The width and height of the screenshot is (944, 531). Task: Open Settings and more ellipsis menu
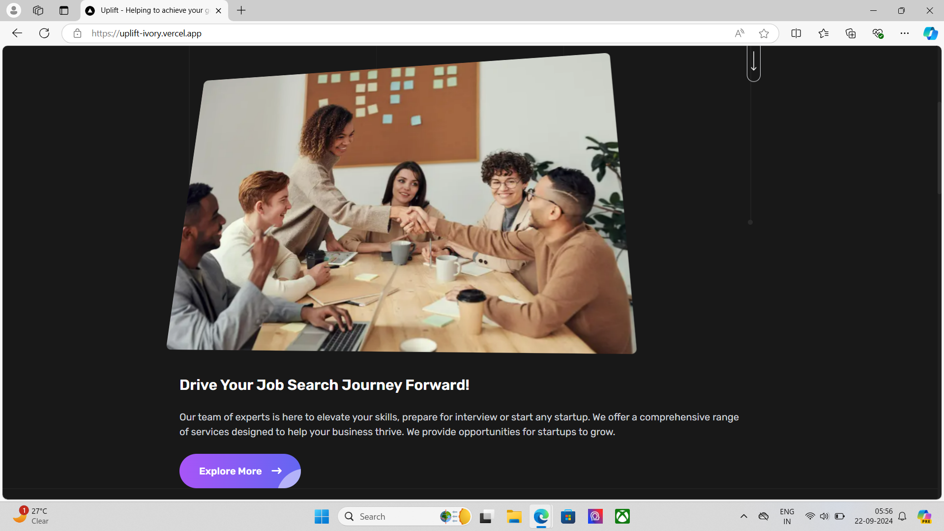[905, 33]
